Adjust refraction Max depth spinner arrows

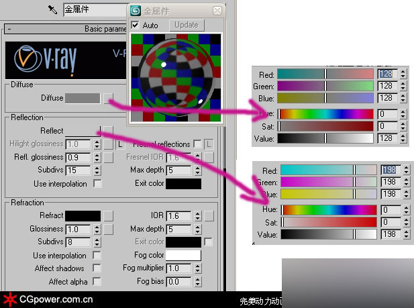(x=198, y=229)
